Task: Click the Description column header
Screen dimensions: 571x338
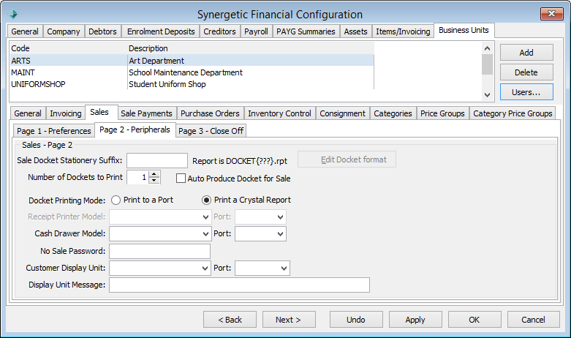Action: (x=251, y=48)
